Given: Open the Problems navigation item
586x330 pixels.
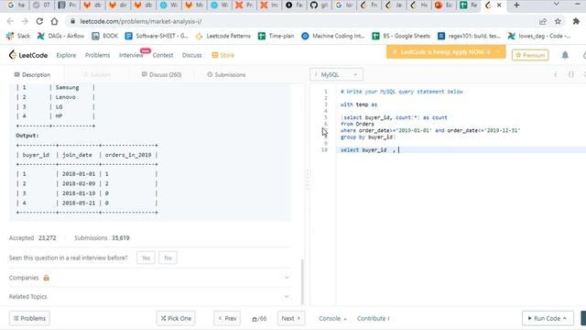Looking at the screenshot, I should pyautogui.click(x=98, y=55).
